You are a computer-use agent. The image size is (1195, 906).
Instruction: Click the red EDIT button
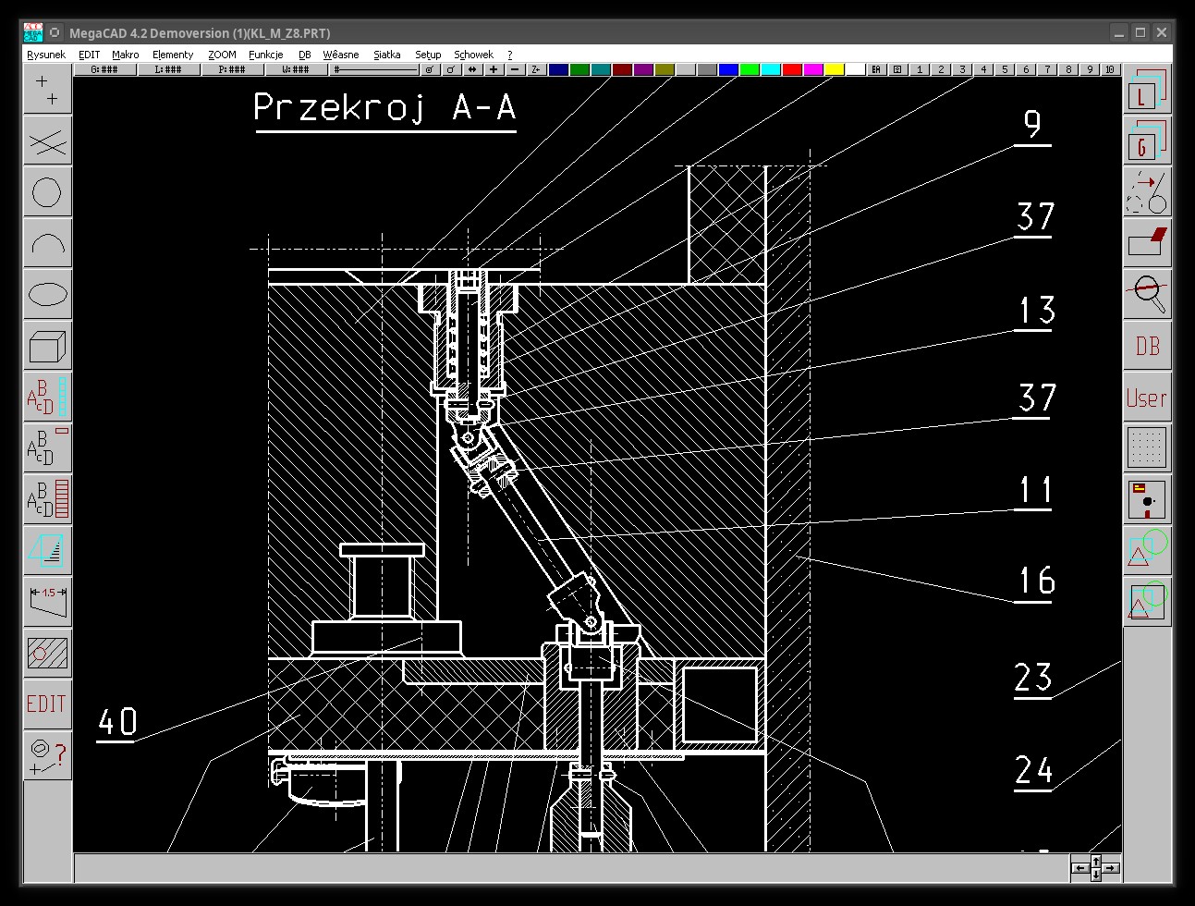pyautogui.click(x=47, y=704)
